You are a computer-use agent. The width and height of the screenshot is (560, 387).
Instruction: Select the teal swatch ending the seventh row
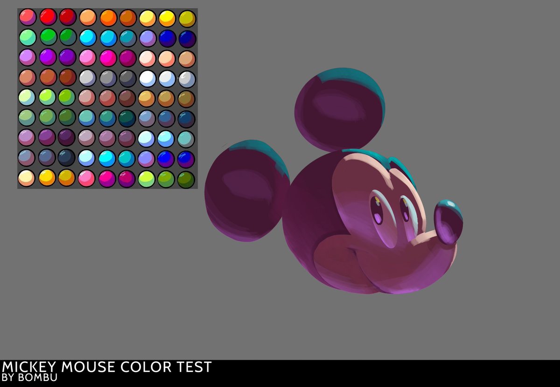187,139
